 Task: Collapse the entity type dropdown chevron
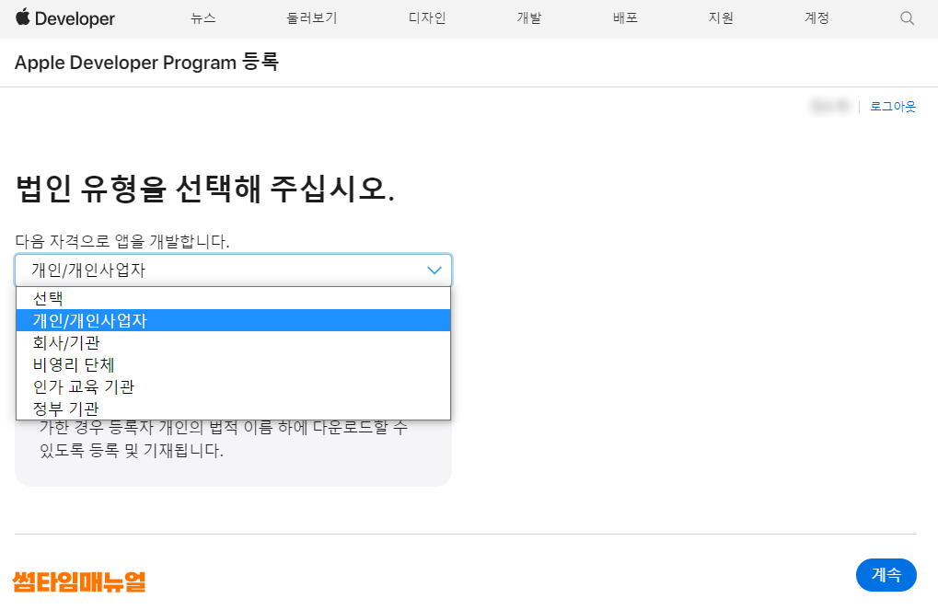click(x=434, y=270)
